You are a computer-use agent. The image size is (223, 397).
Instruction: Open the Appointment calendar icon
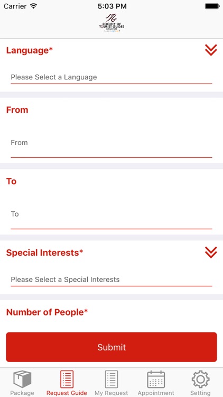[x=156, y=380]
